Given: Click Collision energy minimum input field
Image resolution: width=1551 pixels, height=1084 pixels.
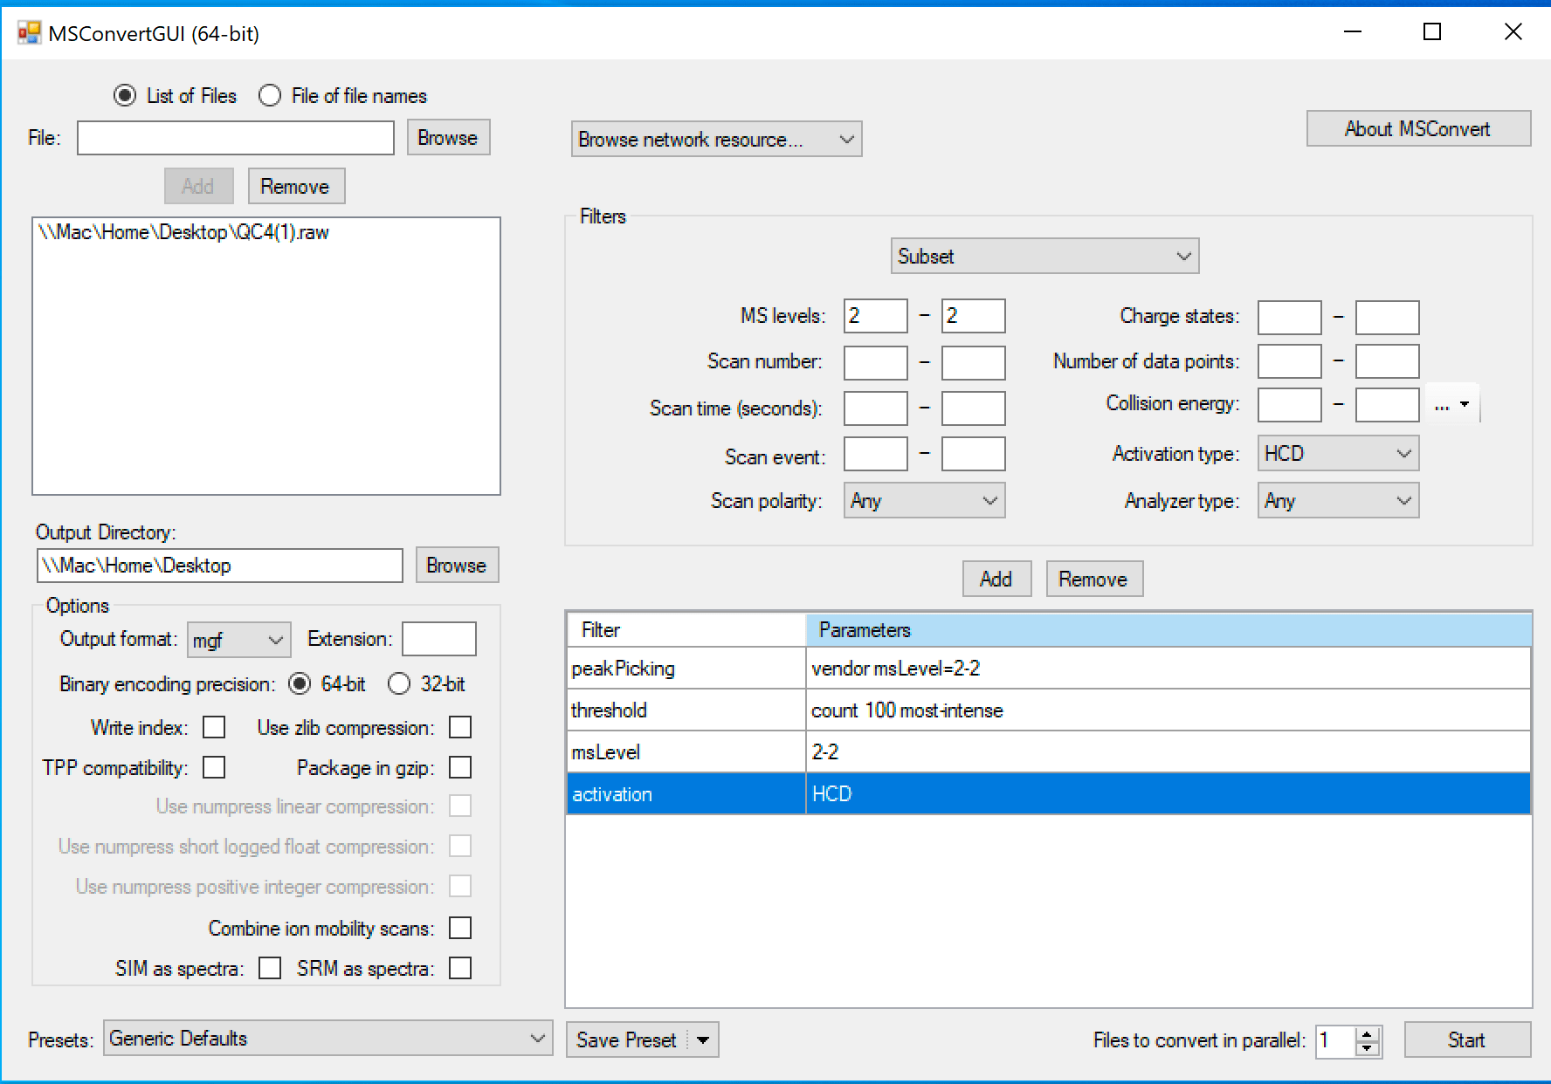Looking at the screenshot, I should tap(1290, 405).
